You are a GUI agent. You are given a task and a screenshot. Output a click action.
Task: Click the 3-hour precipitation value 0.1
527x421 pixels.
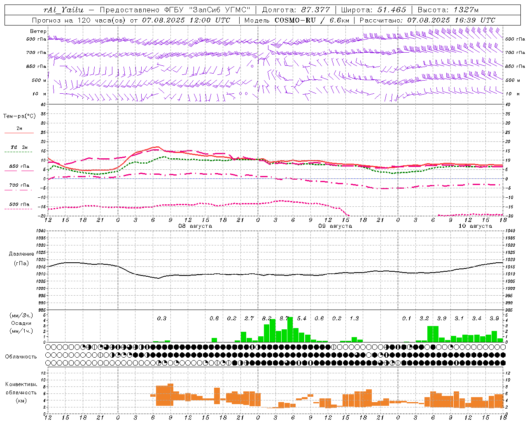point(407,318)
